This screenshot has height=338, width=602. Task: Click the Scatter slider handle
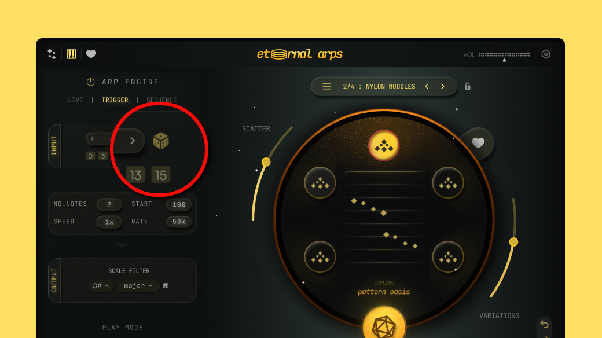click(x=266, y=162)
